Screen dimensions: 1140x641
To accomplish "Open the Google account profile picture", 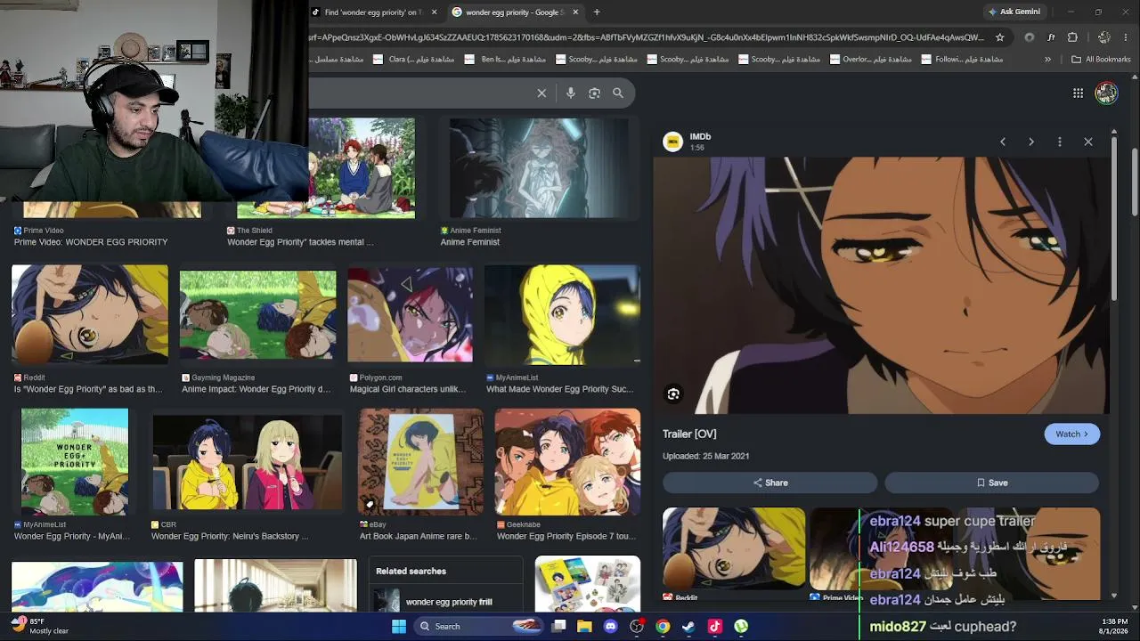I will click(1106, 93).
